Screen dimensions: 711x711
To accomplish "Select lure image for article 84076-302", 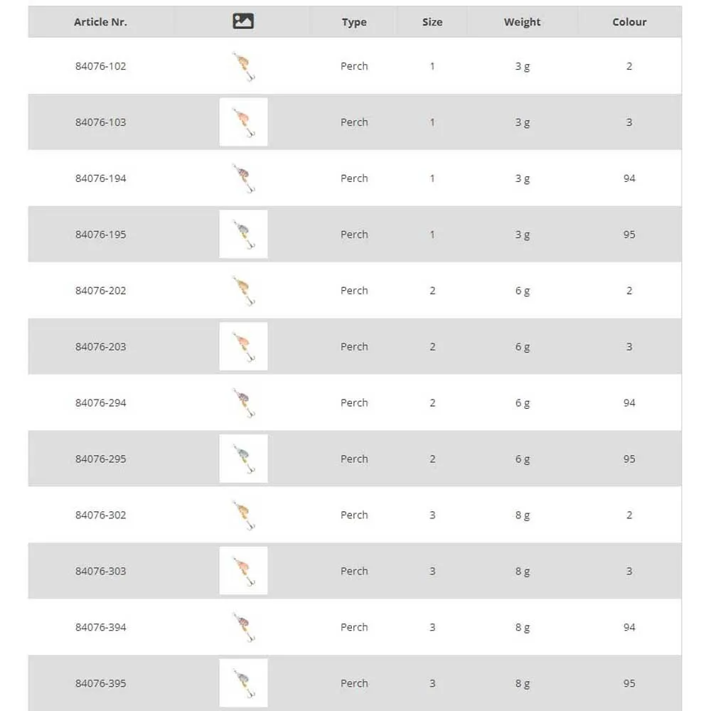I will pyautogui.click(x=243, y=515).
